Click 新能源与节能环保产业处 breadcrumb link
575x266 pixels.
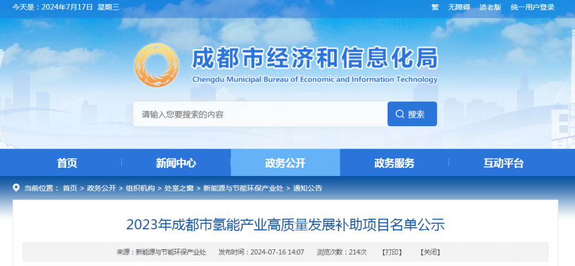click(243, 188)
